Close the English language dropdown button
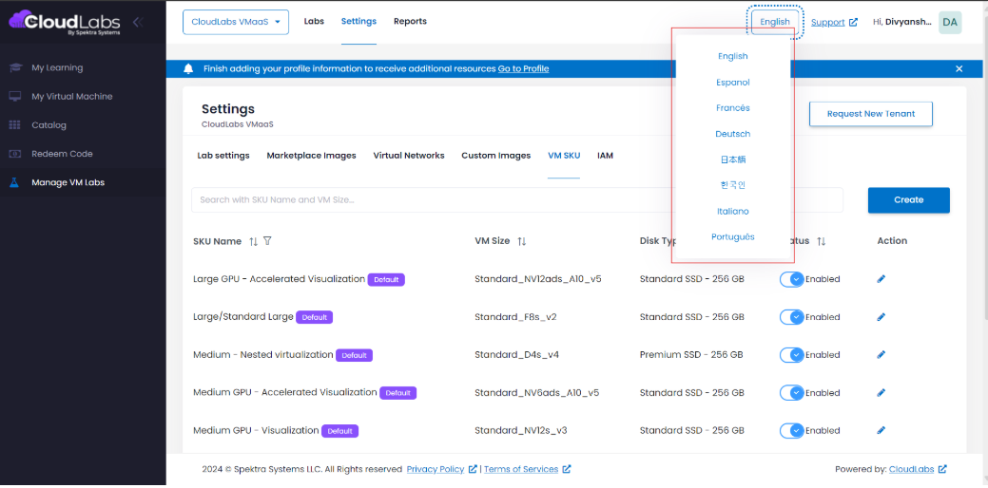This screenshot has width=988, height=488. click(x=774, y=22)
